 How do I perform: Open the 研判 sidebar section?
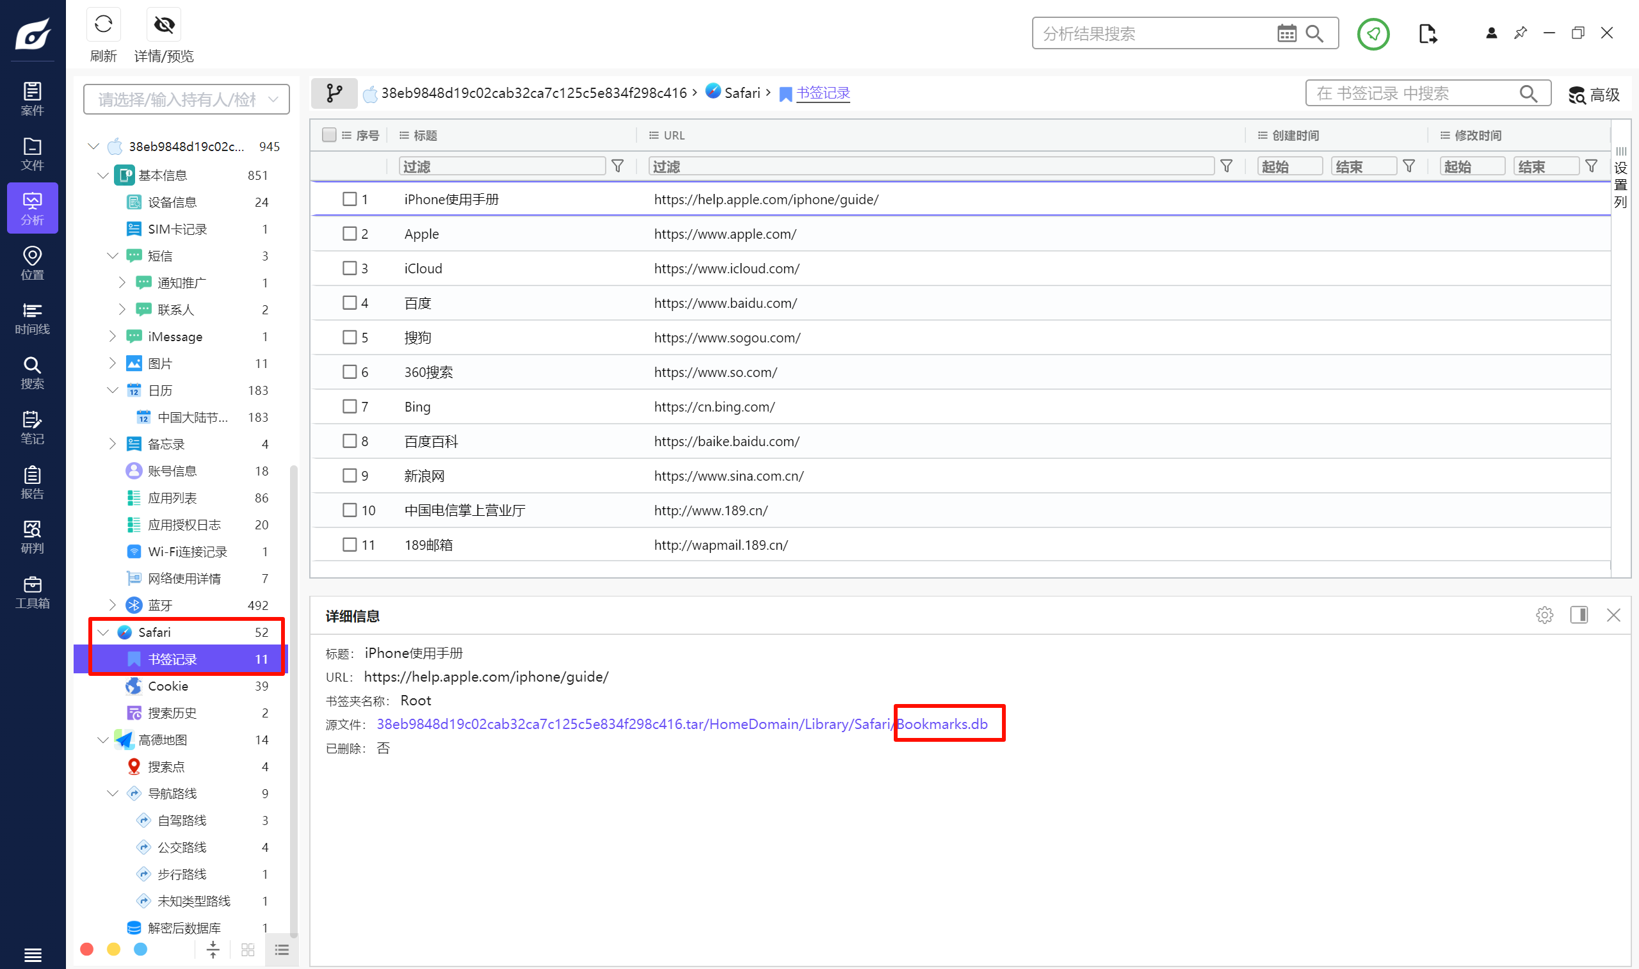tap(32, 538)
